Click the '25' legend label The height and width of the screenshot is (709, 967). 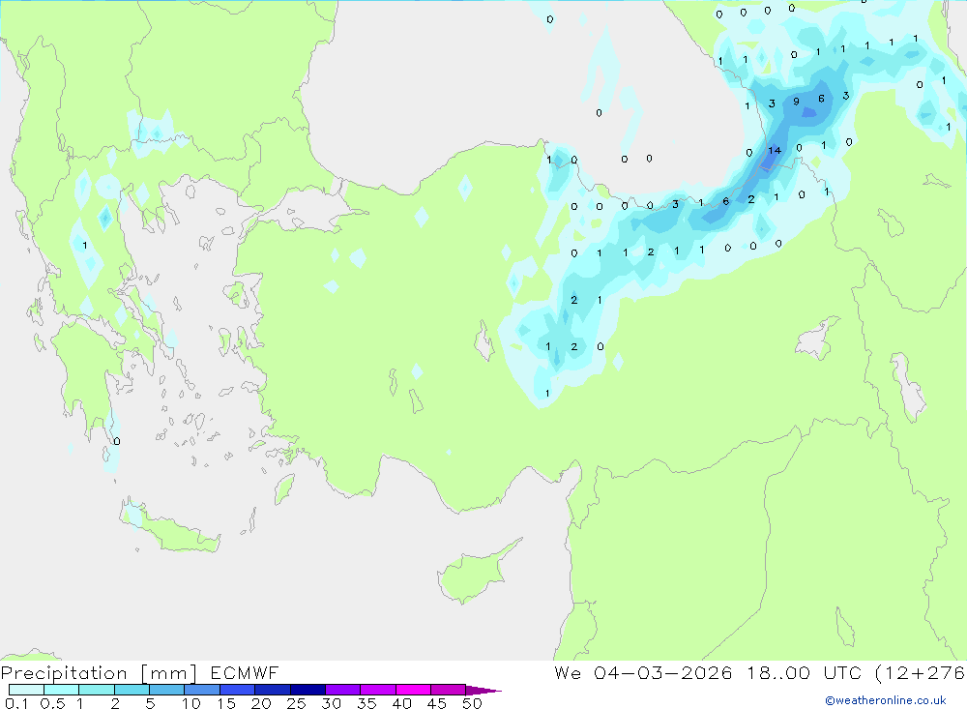[296, 703]
